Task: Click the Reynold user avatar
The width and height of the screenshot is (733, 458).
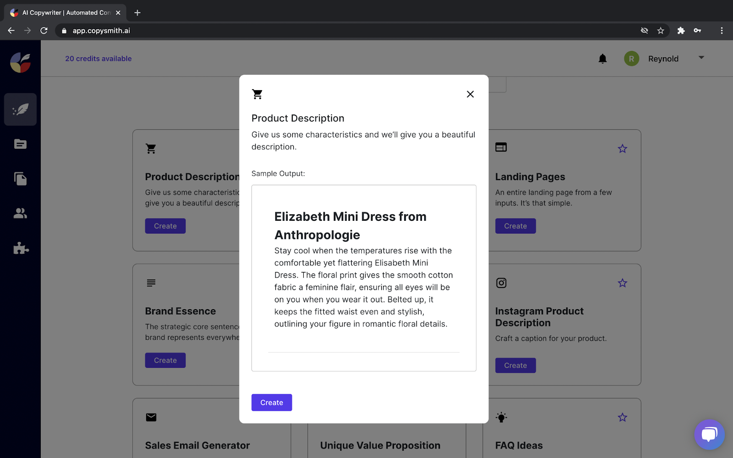Action: pyautogui.click(x=631, y=59)
